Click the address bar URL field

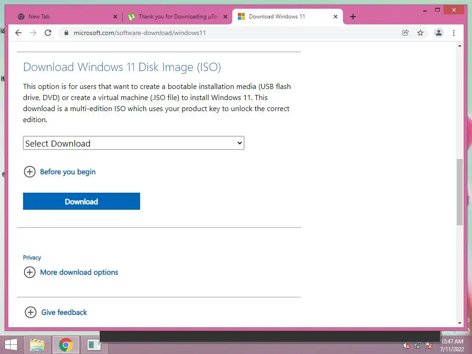pos(229,33)
